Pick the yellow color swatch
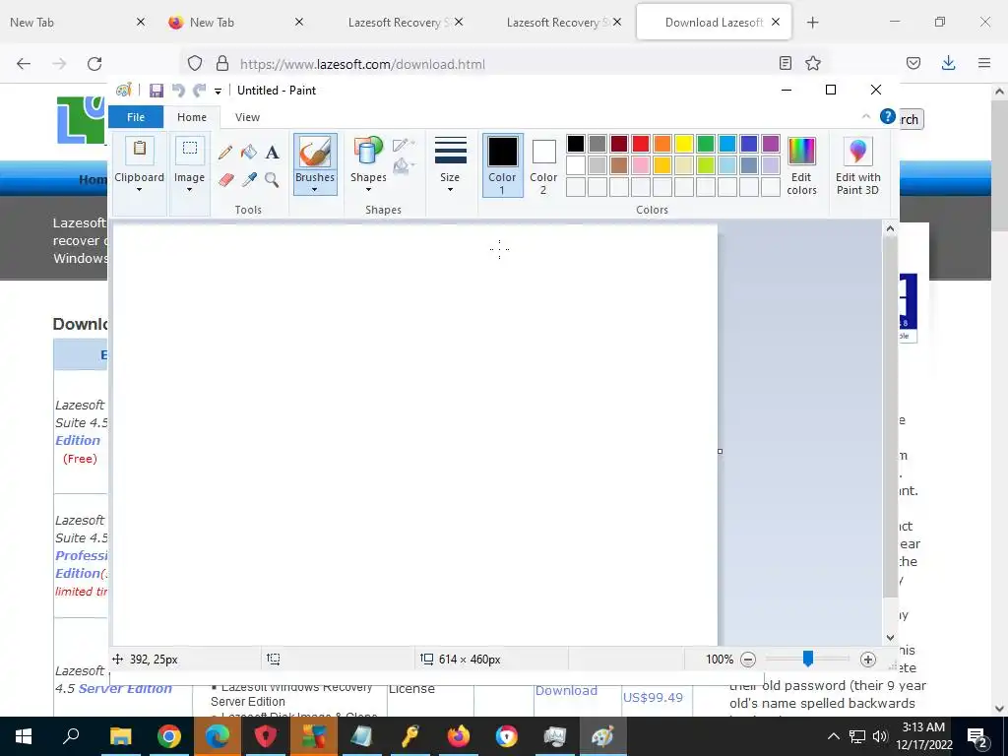The width and height of the screenshot is (1008, 756). pos(684,144)
